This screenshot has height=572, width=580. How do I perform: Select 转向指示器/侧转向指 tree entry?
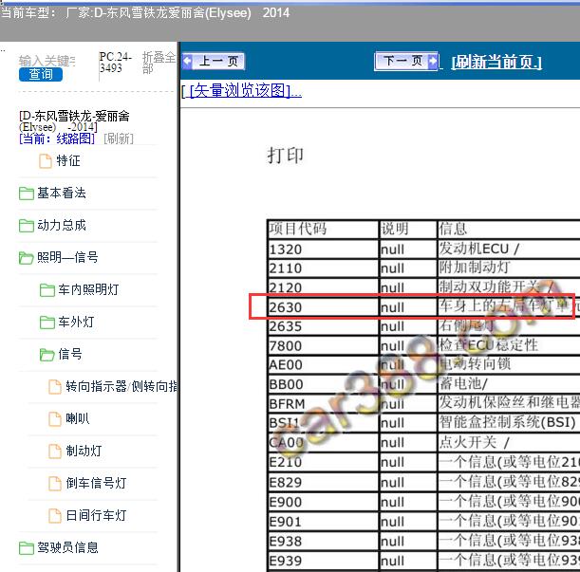(122, 386)
